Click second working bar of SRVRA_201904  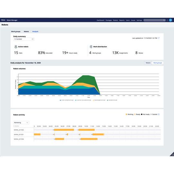click(89, 139)
